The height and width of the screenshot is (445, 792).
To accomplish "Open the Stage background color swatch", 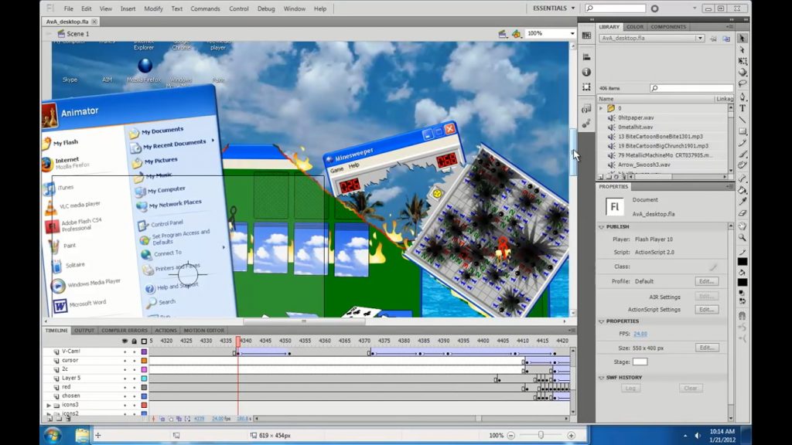I will click(640, 362).
